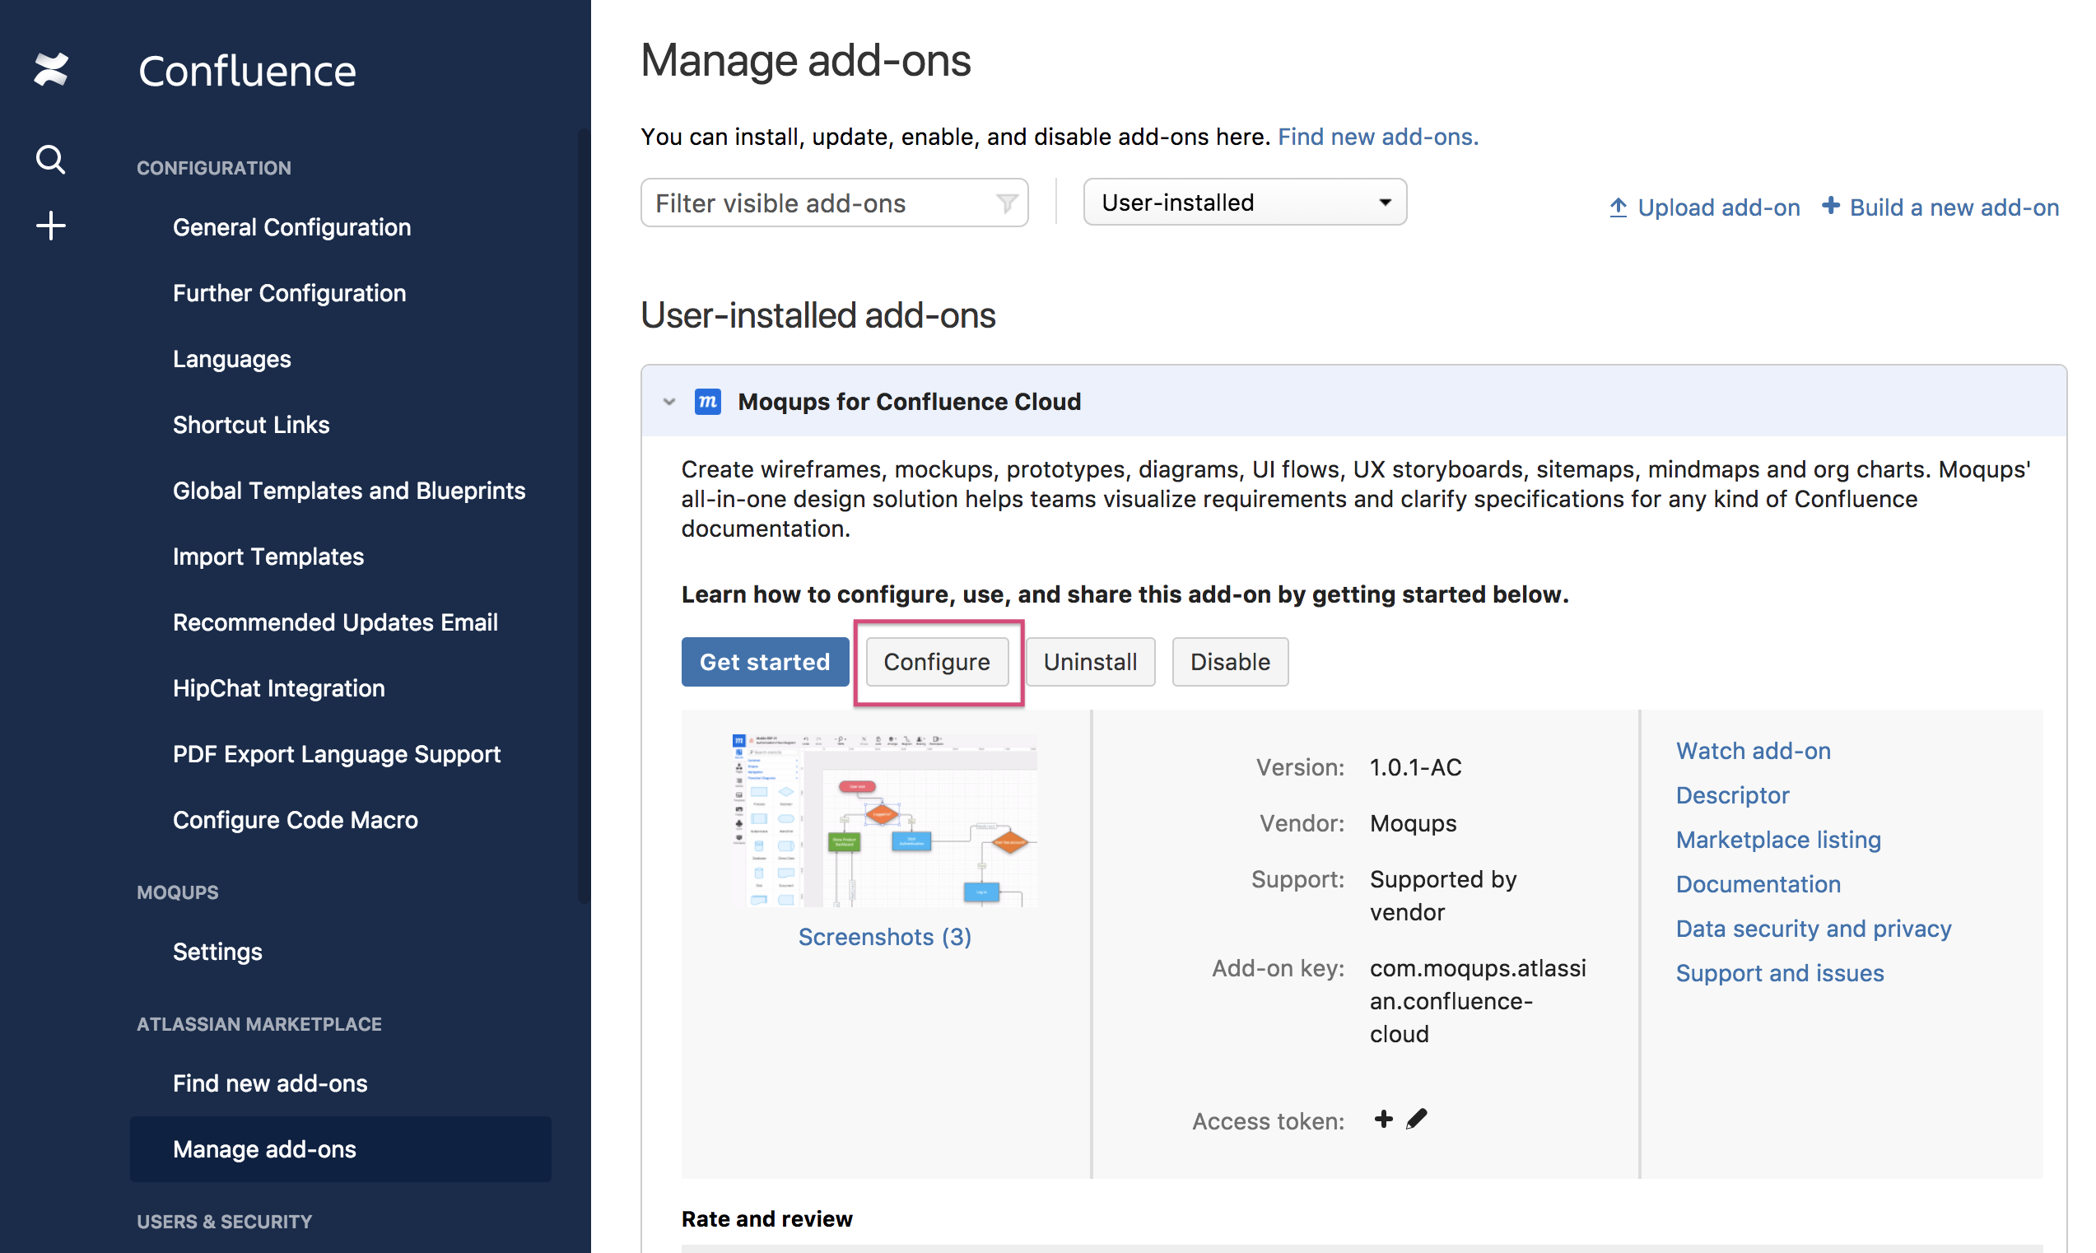Click the Uninstall button for Moqups
Viewport: 2096px width, 1253px height.
(1091, 661)
